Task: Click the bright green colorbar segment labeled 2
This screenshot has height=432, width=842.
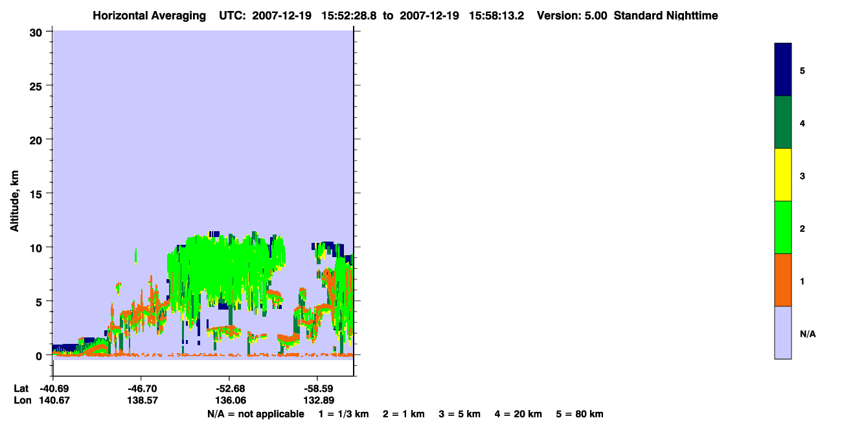Action: coord(782,227)
